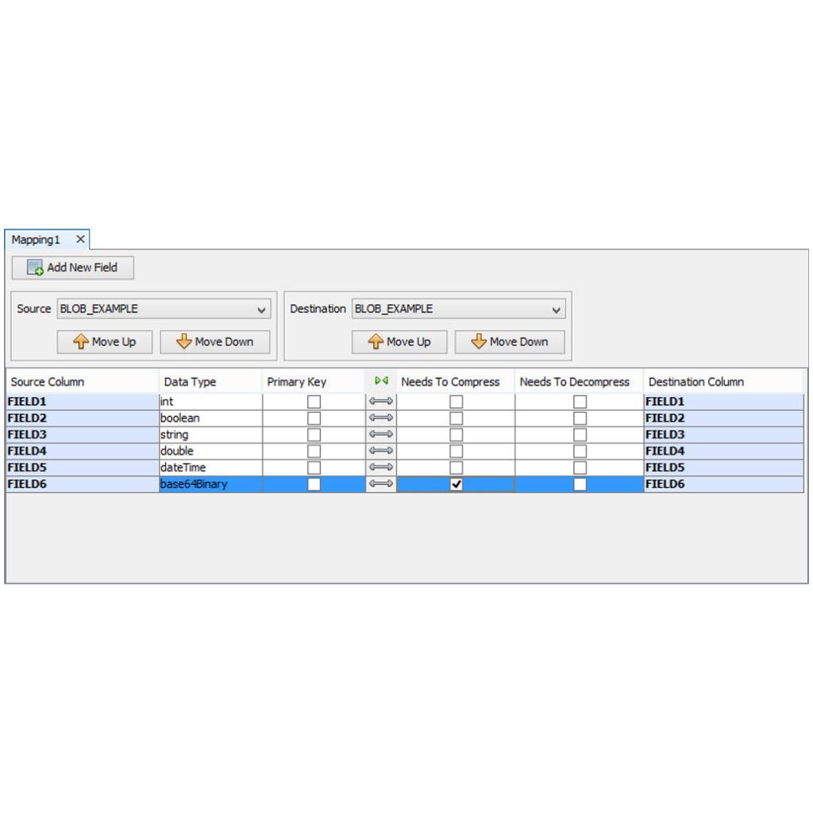Switch to the Mapping1 tab

pyautogui.click(x=36, y=239)
